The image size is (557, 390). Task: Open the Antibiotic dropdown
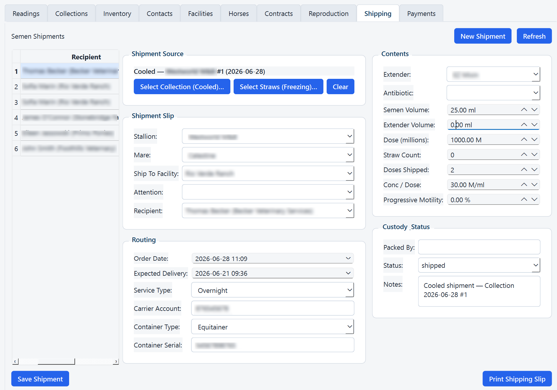click(x=536, y=93)
